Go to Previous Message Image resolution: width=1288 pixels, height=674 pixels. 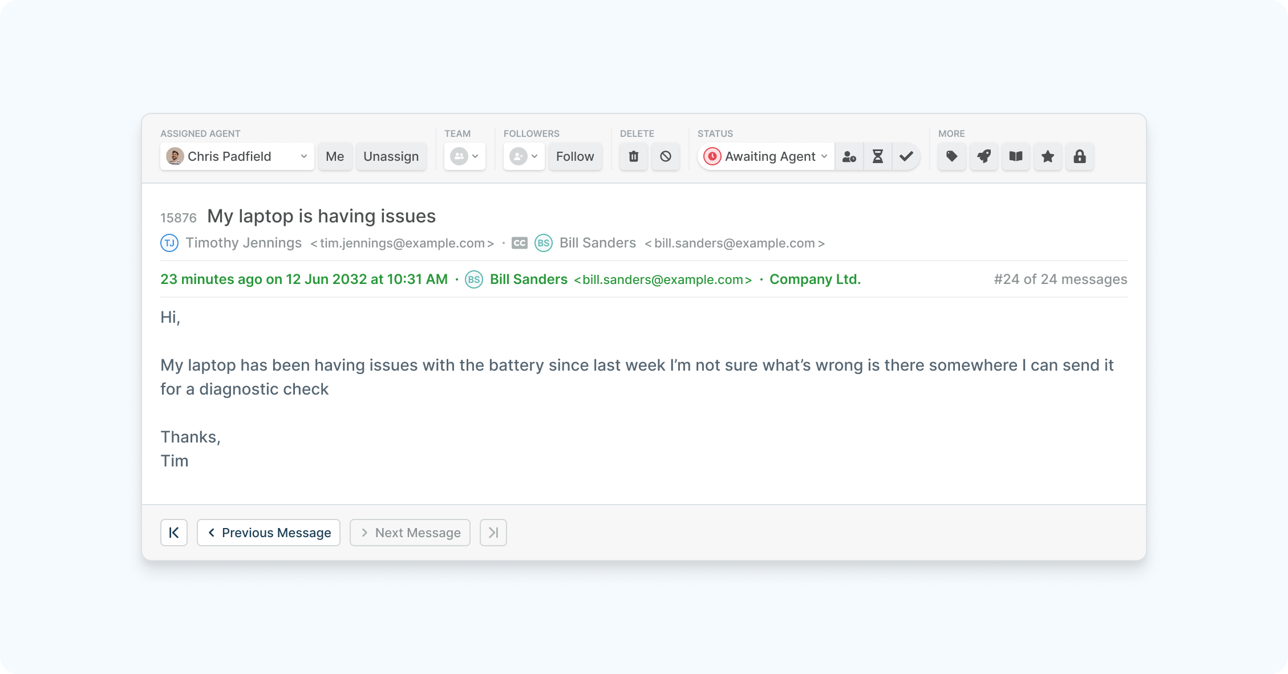pos(269,533)
